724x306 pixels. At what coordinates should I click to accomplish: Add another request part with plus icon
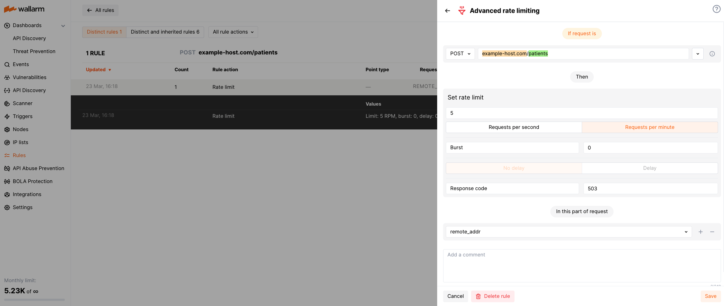coord(700,232)
